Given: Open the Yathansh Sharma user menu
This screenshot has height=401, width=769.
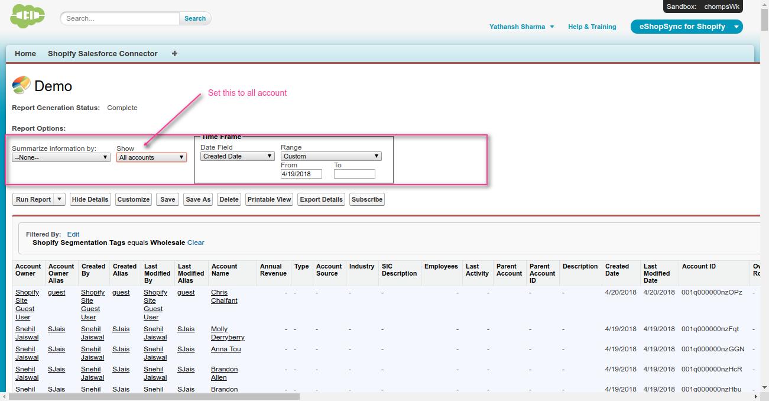Looking at the screenshot, I should pos(522,27).
